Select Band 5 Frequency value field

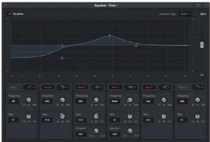pos(148,101)
